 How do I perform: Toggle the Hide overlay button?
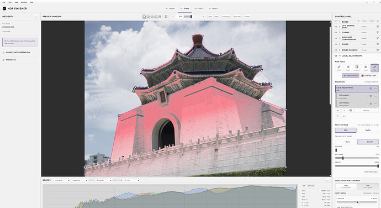point(351,75)
